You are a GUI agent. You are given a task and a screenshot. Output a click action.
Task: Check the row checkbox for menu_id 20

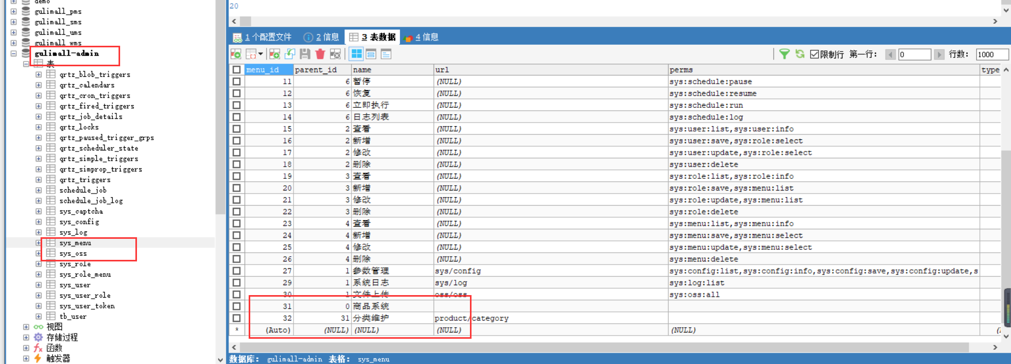pos(237,188)
